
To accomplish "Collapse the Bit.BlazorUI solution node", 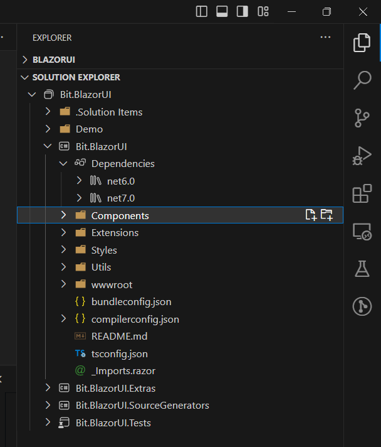I will point(32,94).
